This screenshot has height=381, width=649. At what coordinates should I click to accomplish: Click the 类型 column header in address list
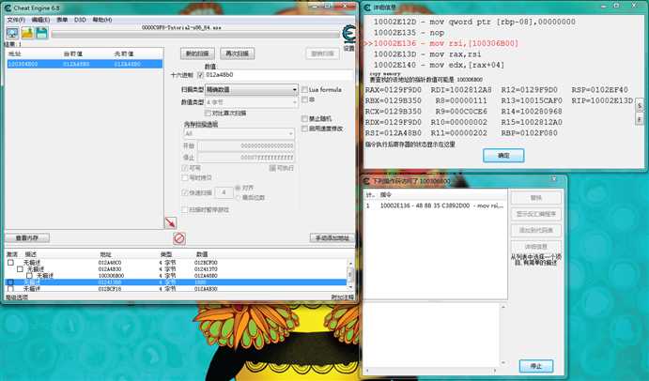pos(166,254)
